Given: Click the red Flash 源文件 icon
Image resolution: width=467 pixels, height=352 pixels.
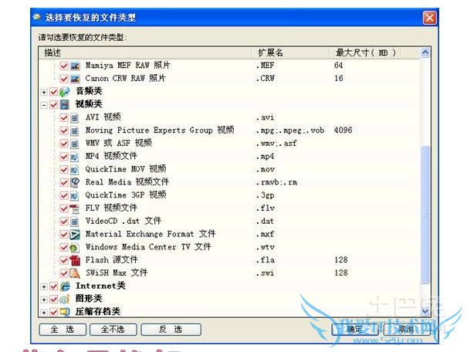Looking at the screenshot, I should tap(75, 261).
